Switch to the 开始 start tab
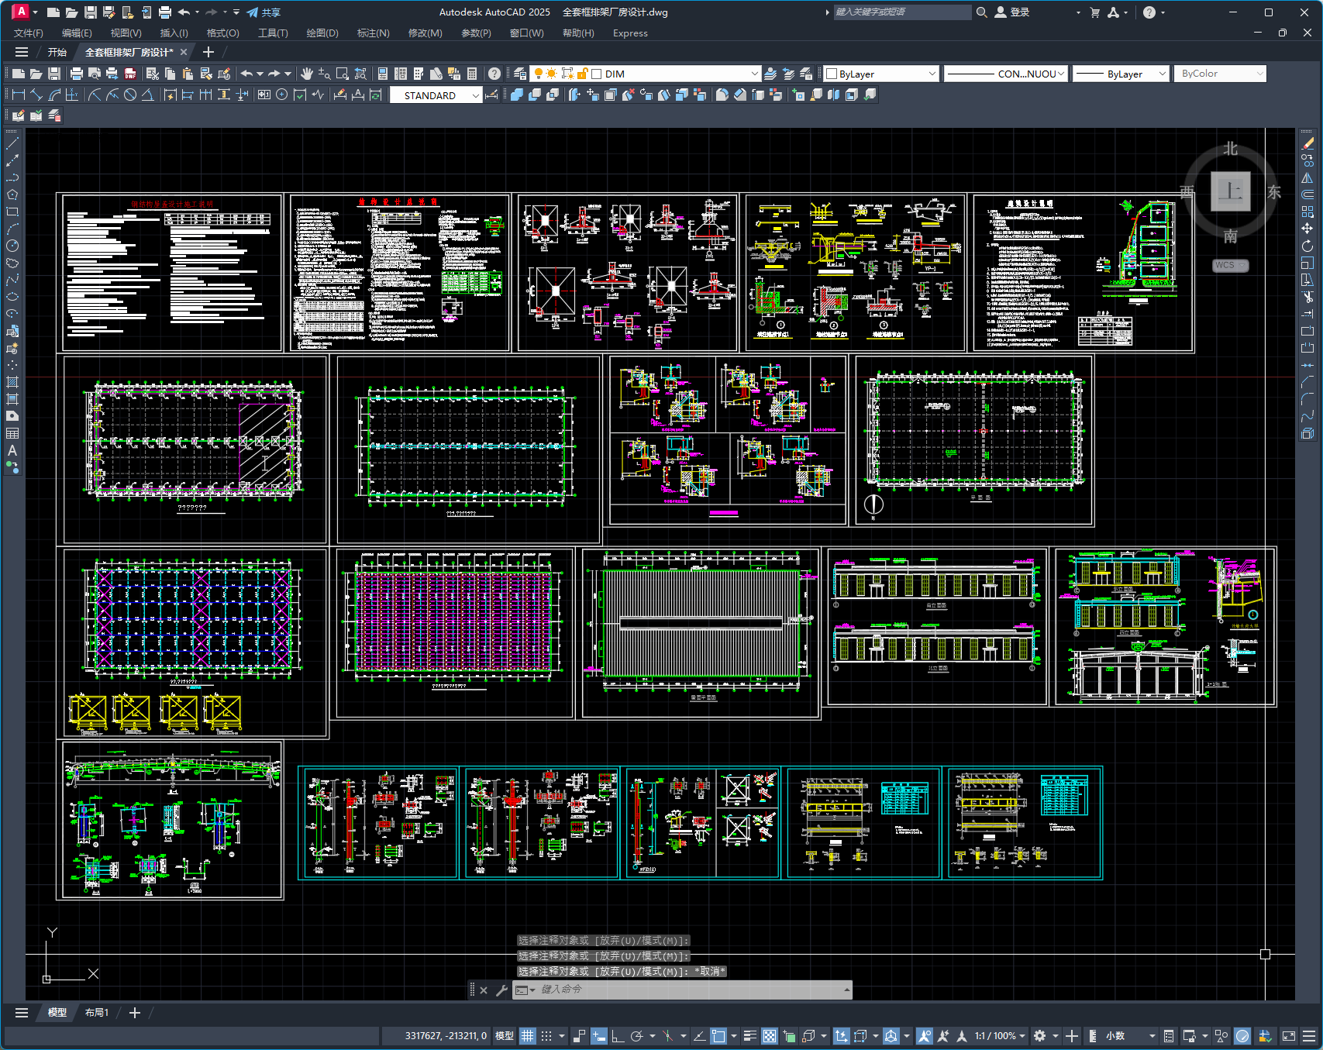 tap(57, 53)
